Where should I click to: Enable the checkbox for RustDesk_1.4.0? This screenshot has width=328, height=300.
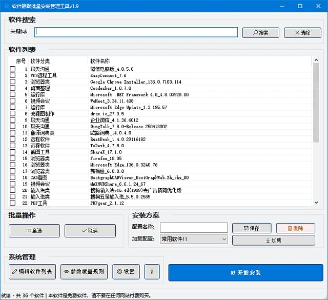12,139
